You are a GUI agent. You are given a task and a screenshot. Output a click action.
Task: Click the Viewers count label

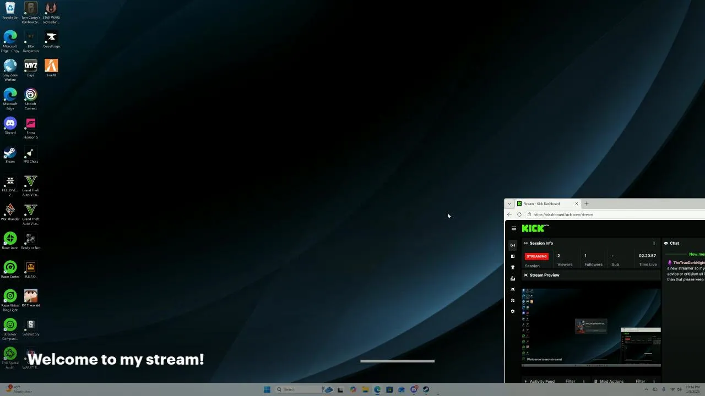(x=565, y=265)
